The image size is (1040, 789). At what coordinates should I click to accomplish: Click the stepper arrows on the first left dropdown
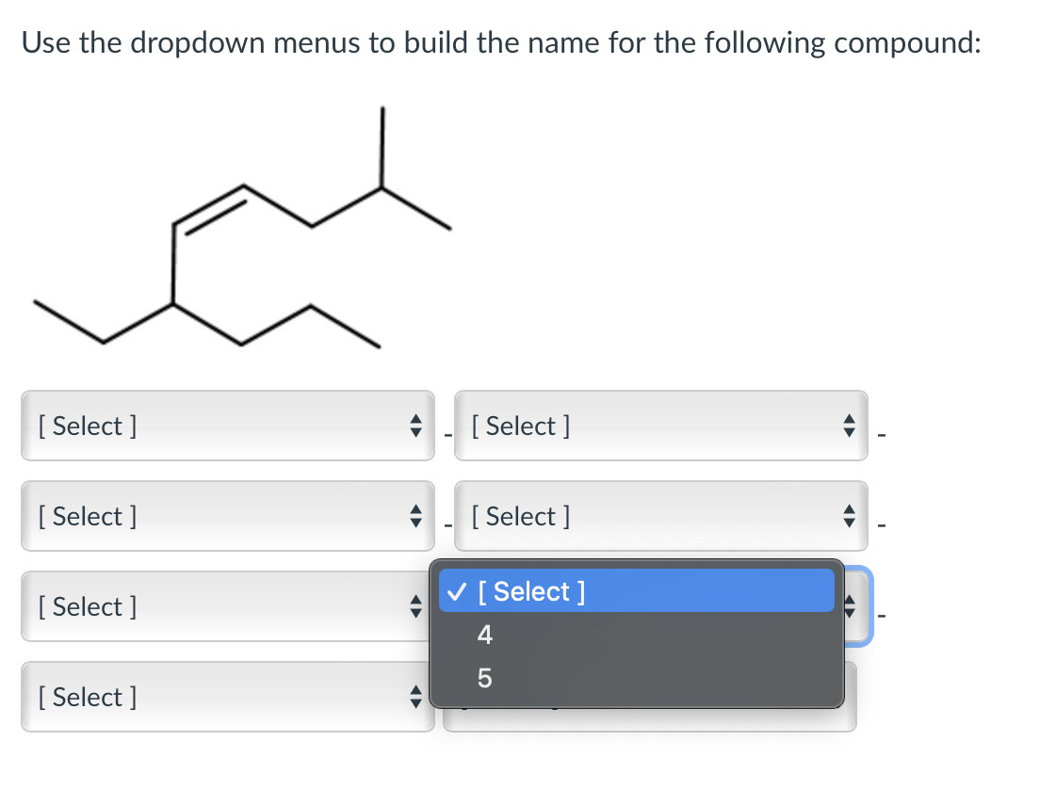click(415, 426)
